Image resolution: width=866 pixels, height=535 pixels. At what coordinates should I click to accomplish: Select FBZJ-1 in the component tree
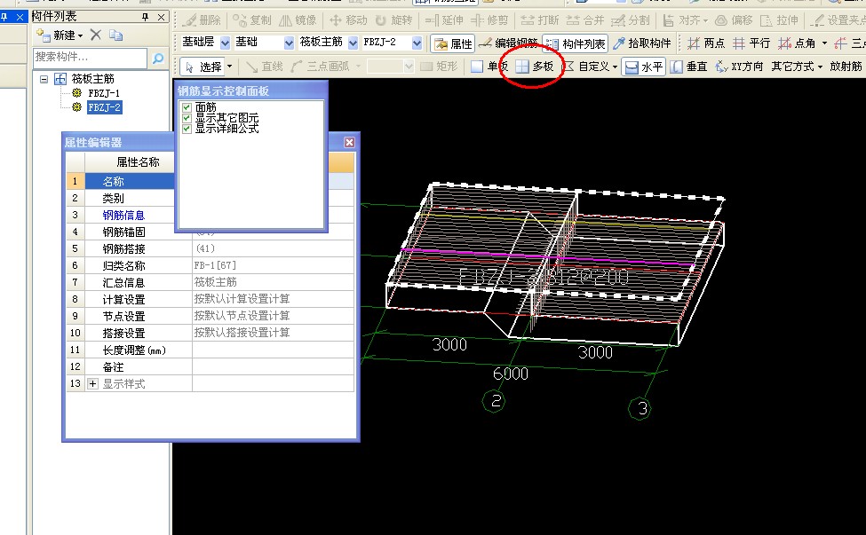(x=104, y=93)
